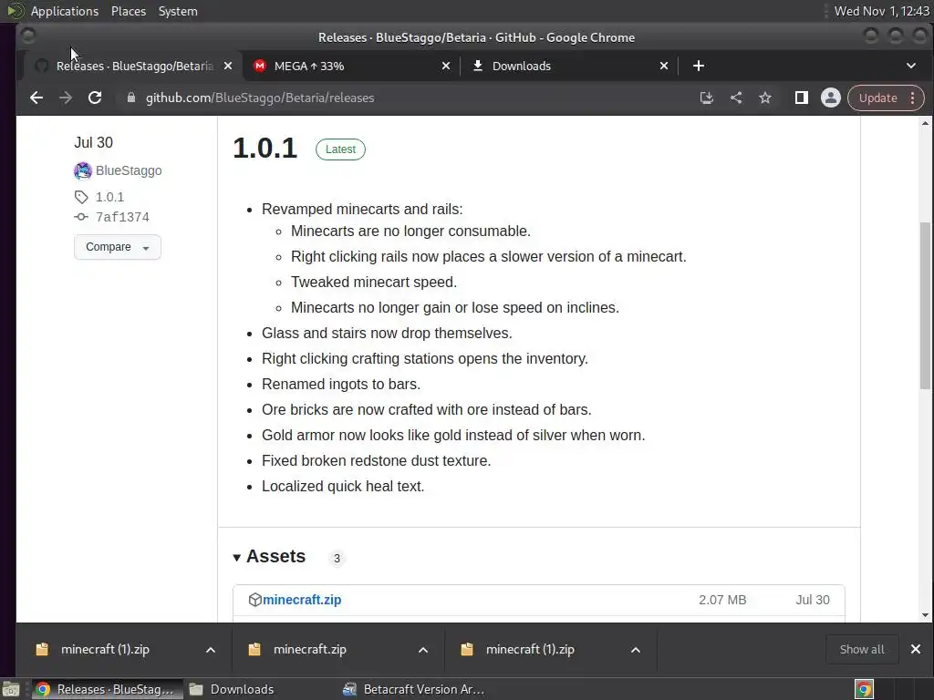Image resolution: width=934 pixels, height=700 pixels.
Task: Open first minecraft (1).zip download in shelf
Action: pyautogui.click(x=105, y=649)
